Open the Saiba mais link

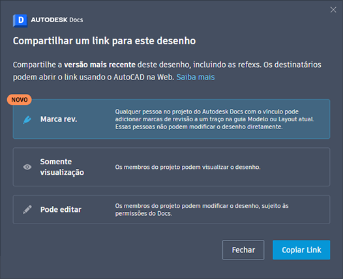196,77
